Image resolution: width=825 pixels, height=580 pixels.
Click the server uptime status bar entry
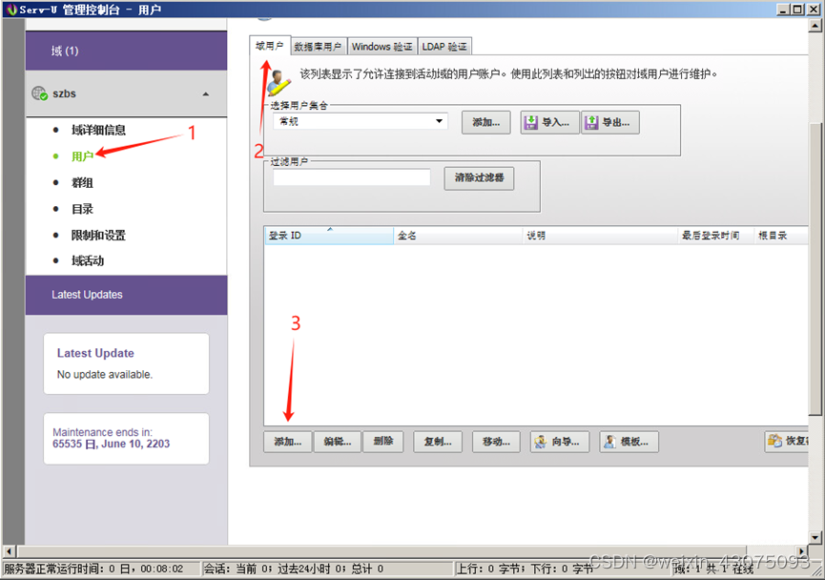click(x=101, y=569)
